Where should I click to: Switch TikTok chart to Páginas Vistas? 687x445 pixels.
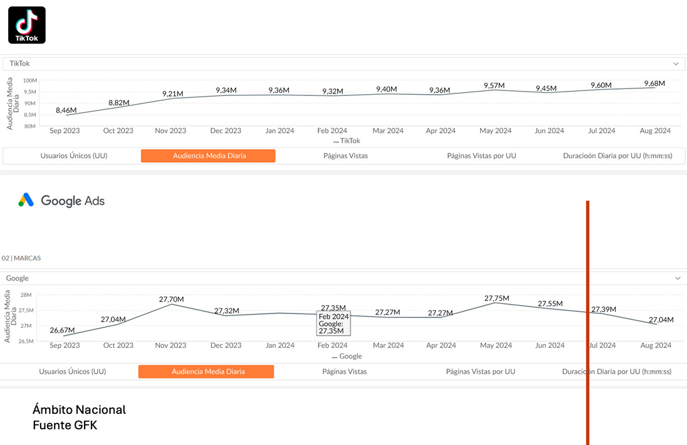[x=345, y=156]
